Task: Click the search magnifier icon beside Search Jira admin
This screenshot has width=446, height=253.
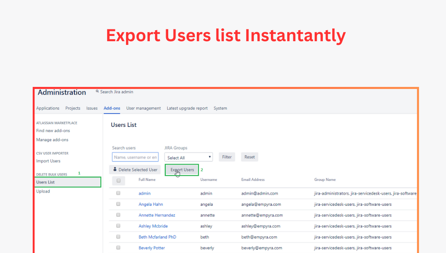Action: coord(97,91)
